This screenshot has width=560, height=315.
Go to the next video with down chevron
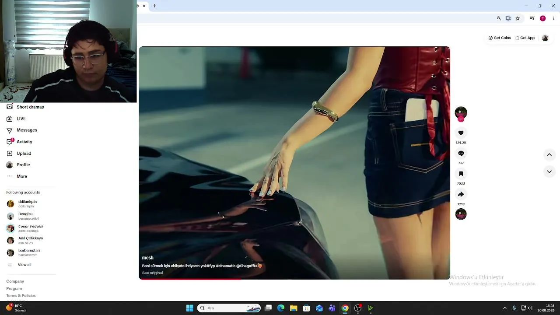coord(549,171)
